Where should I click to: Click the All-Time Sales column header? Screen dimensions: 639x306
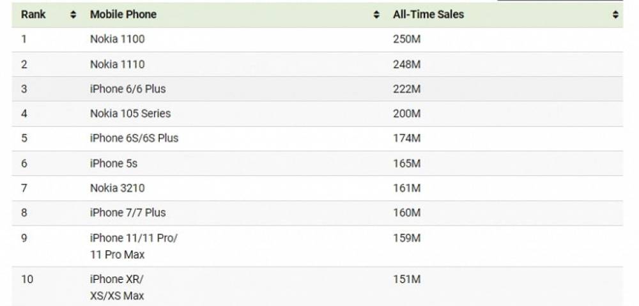point(428,14)
